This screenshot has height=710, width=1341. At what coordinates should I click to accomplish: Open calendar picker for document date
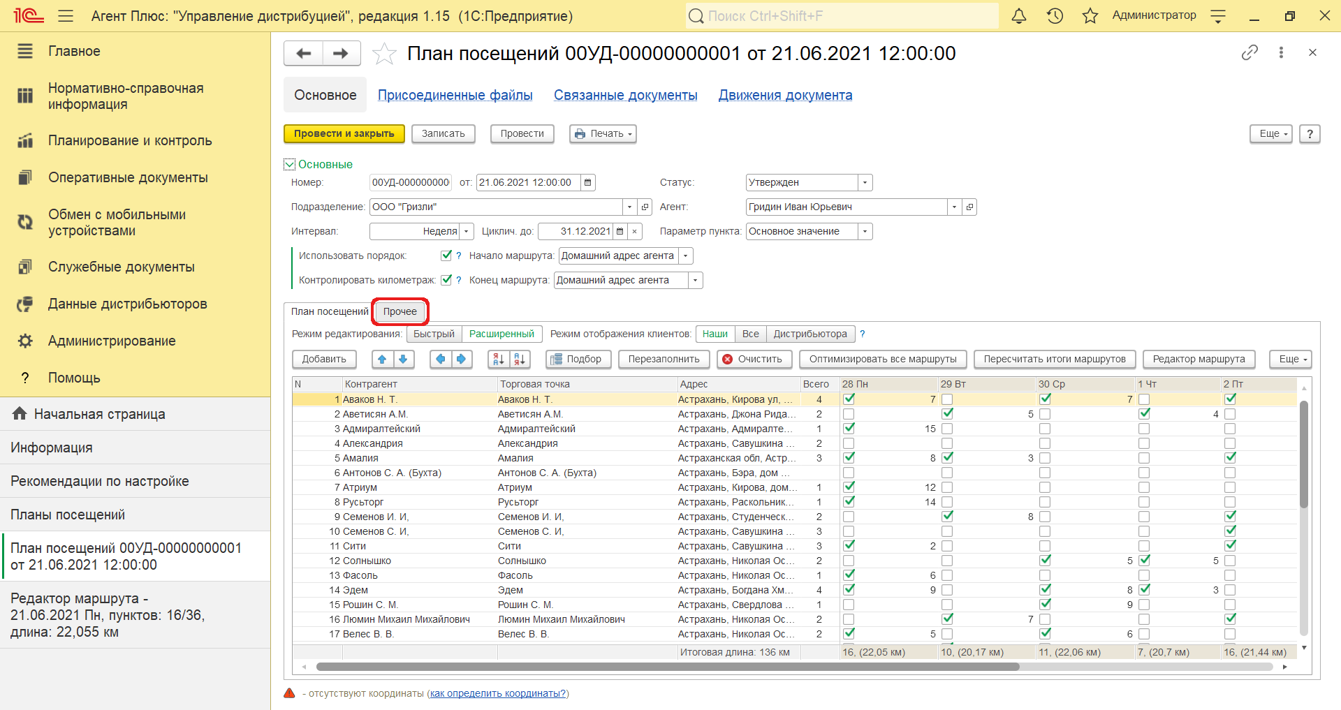coord(588,182)
